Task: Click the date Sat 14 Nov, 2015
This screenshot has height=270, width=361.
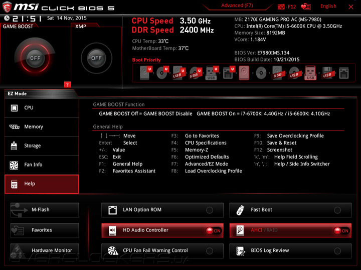Action: click(x=67, y=18)
